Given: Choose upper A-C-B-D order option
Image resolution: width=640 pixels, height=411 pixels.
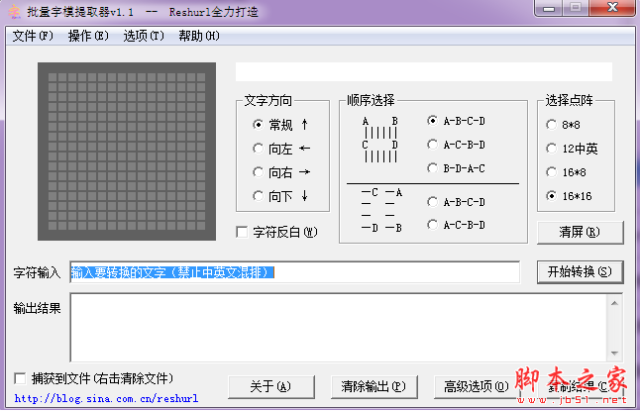Looking at the screenshot, I should (x=432, y=144).
